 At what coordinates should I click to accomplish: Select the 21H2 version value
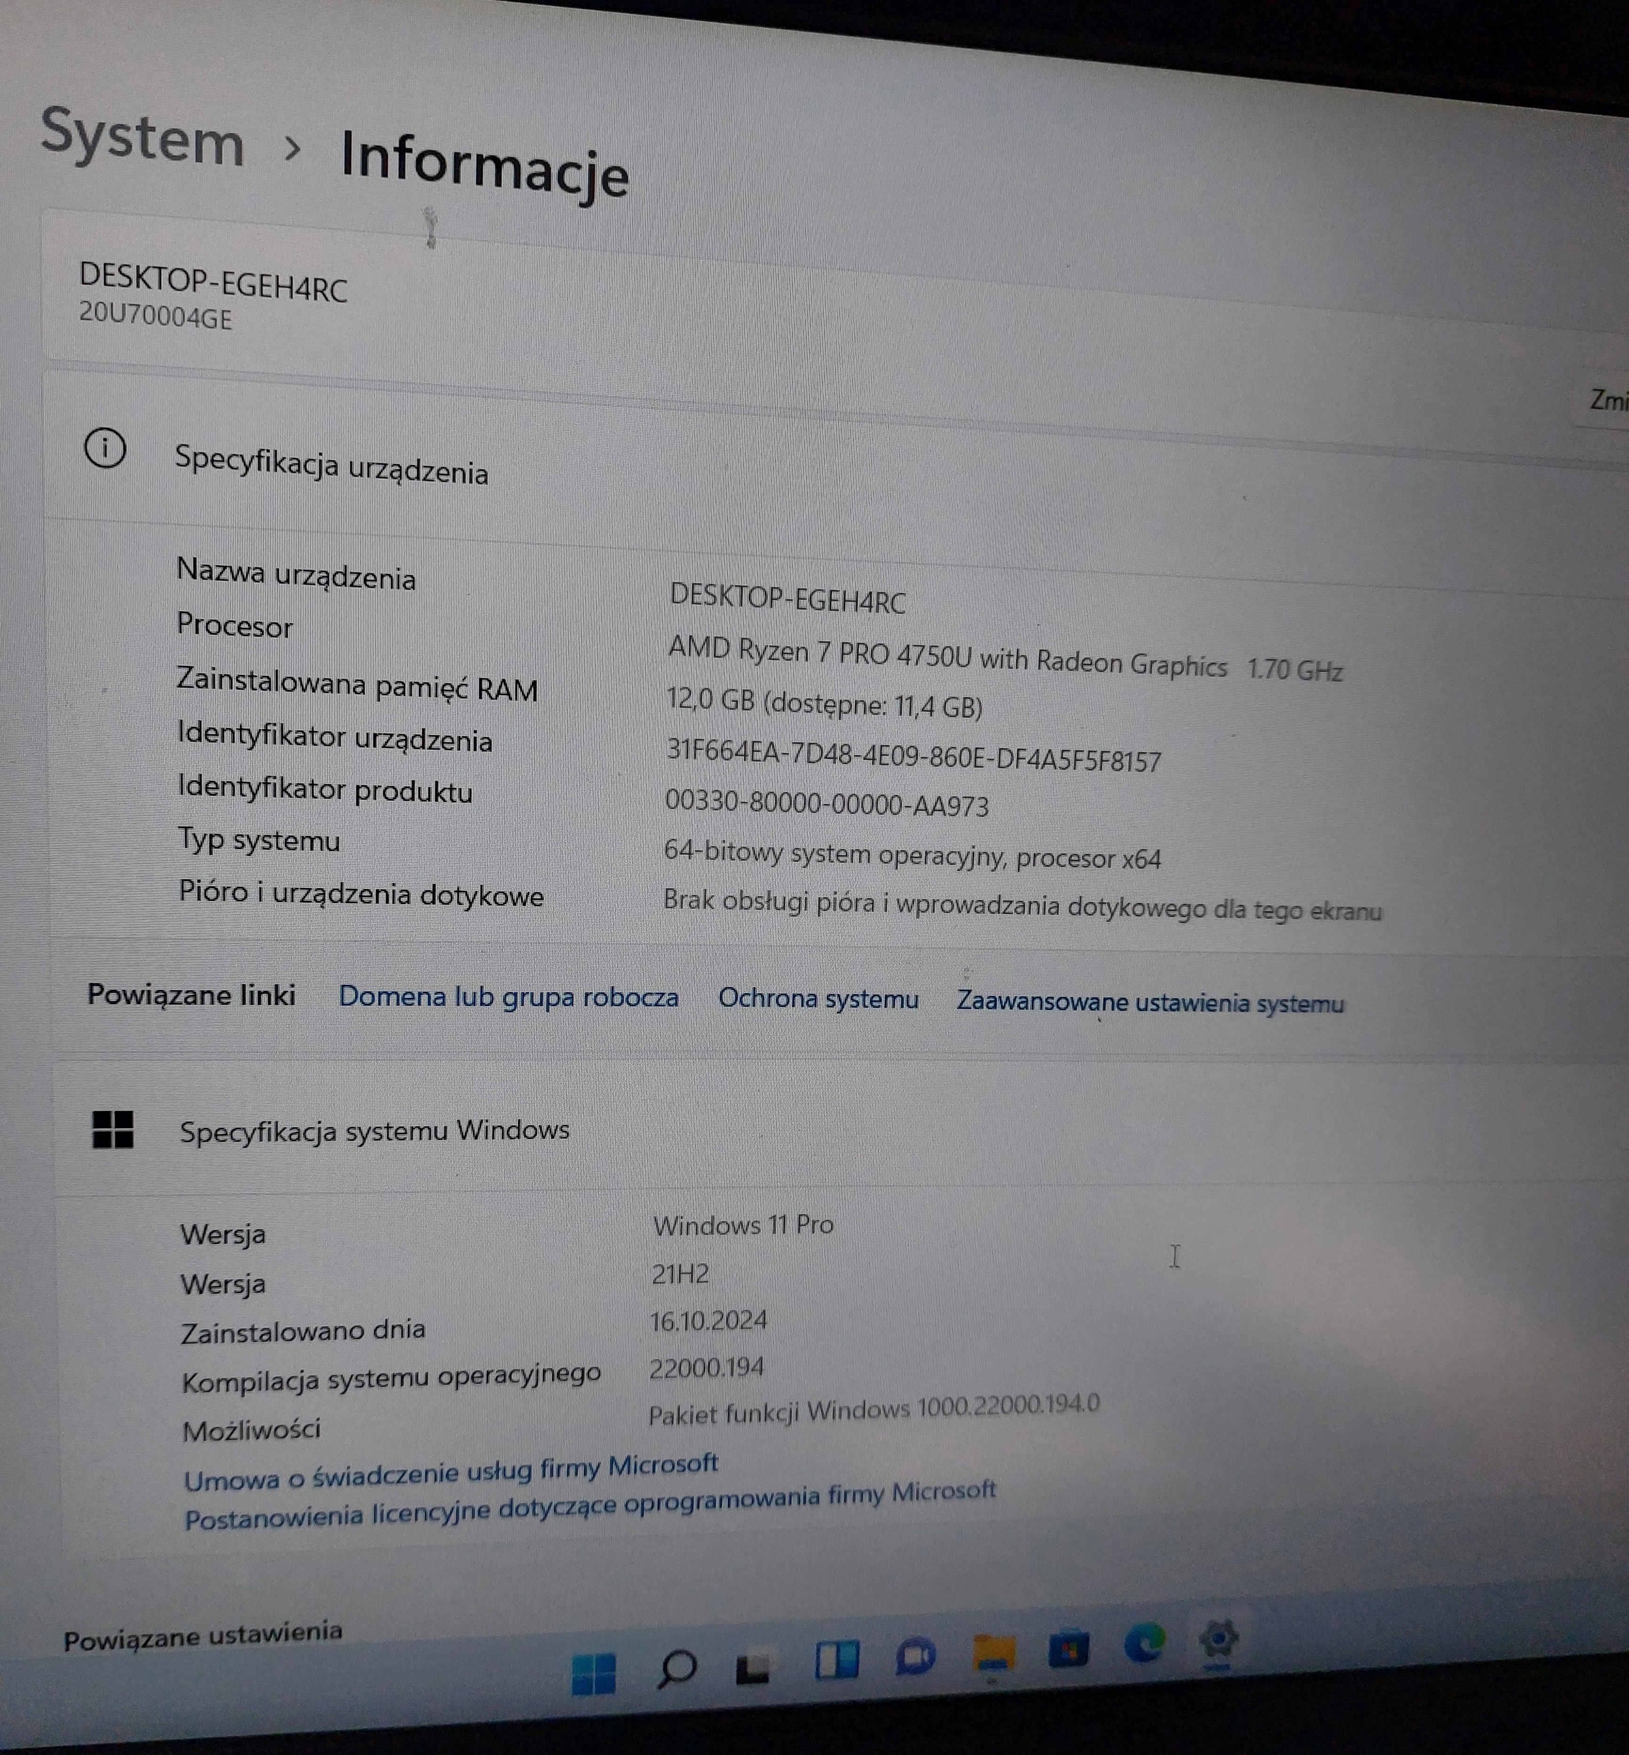681,1273
